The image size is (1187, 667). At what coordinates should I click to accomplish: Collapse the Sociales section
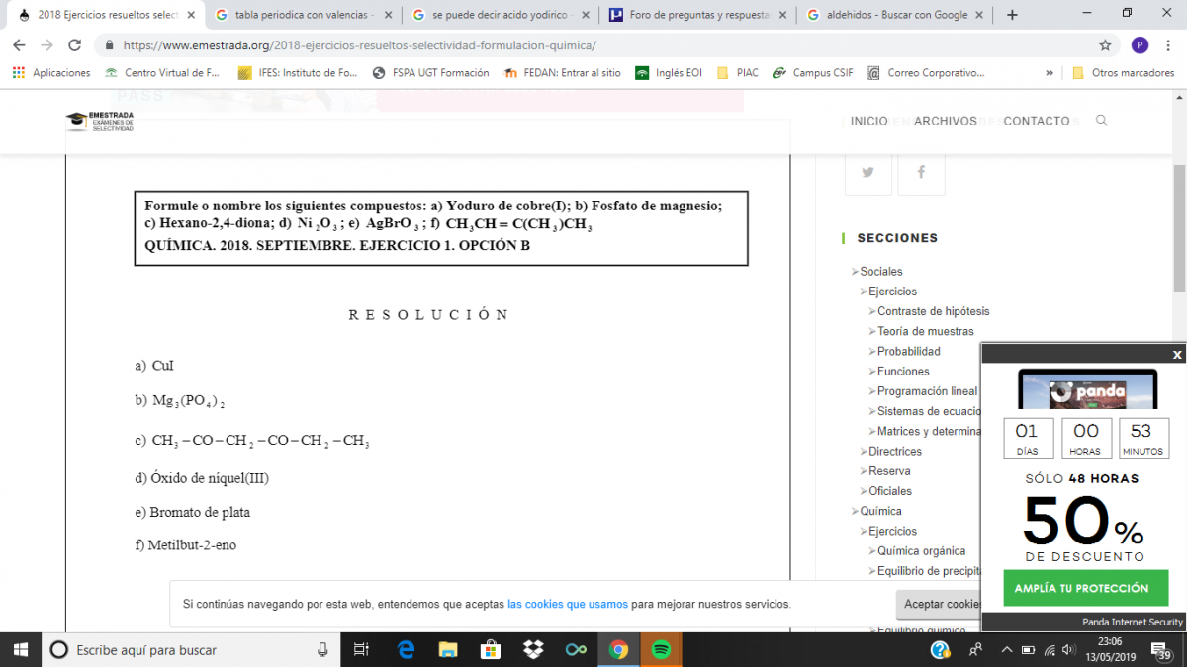(x=855, y=272)
